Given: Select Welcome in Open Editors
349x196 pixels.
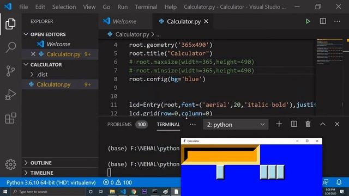Looking at the screenshot, I should 58,44.
